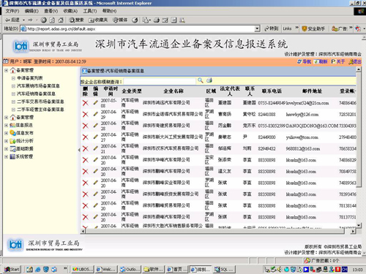Collapse the sidebar using the splitter arrow
The image size is (366, 274).
[79, 150]
